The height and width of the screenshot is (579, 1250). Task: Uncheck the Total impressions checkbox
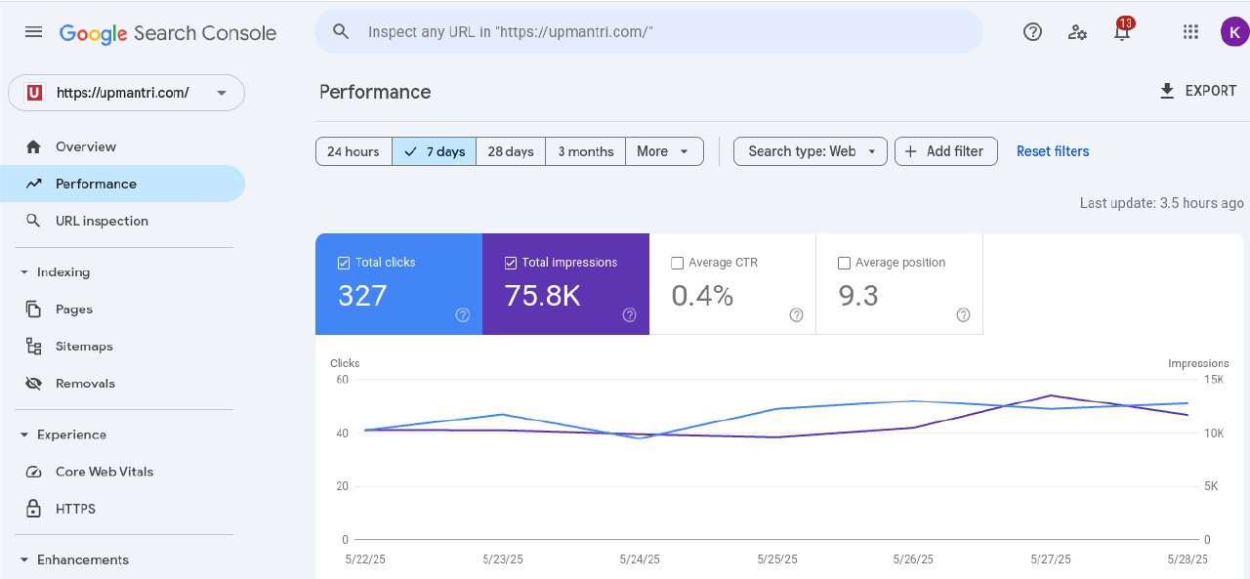point(511,263)
